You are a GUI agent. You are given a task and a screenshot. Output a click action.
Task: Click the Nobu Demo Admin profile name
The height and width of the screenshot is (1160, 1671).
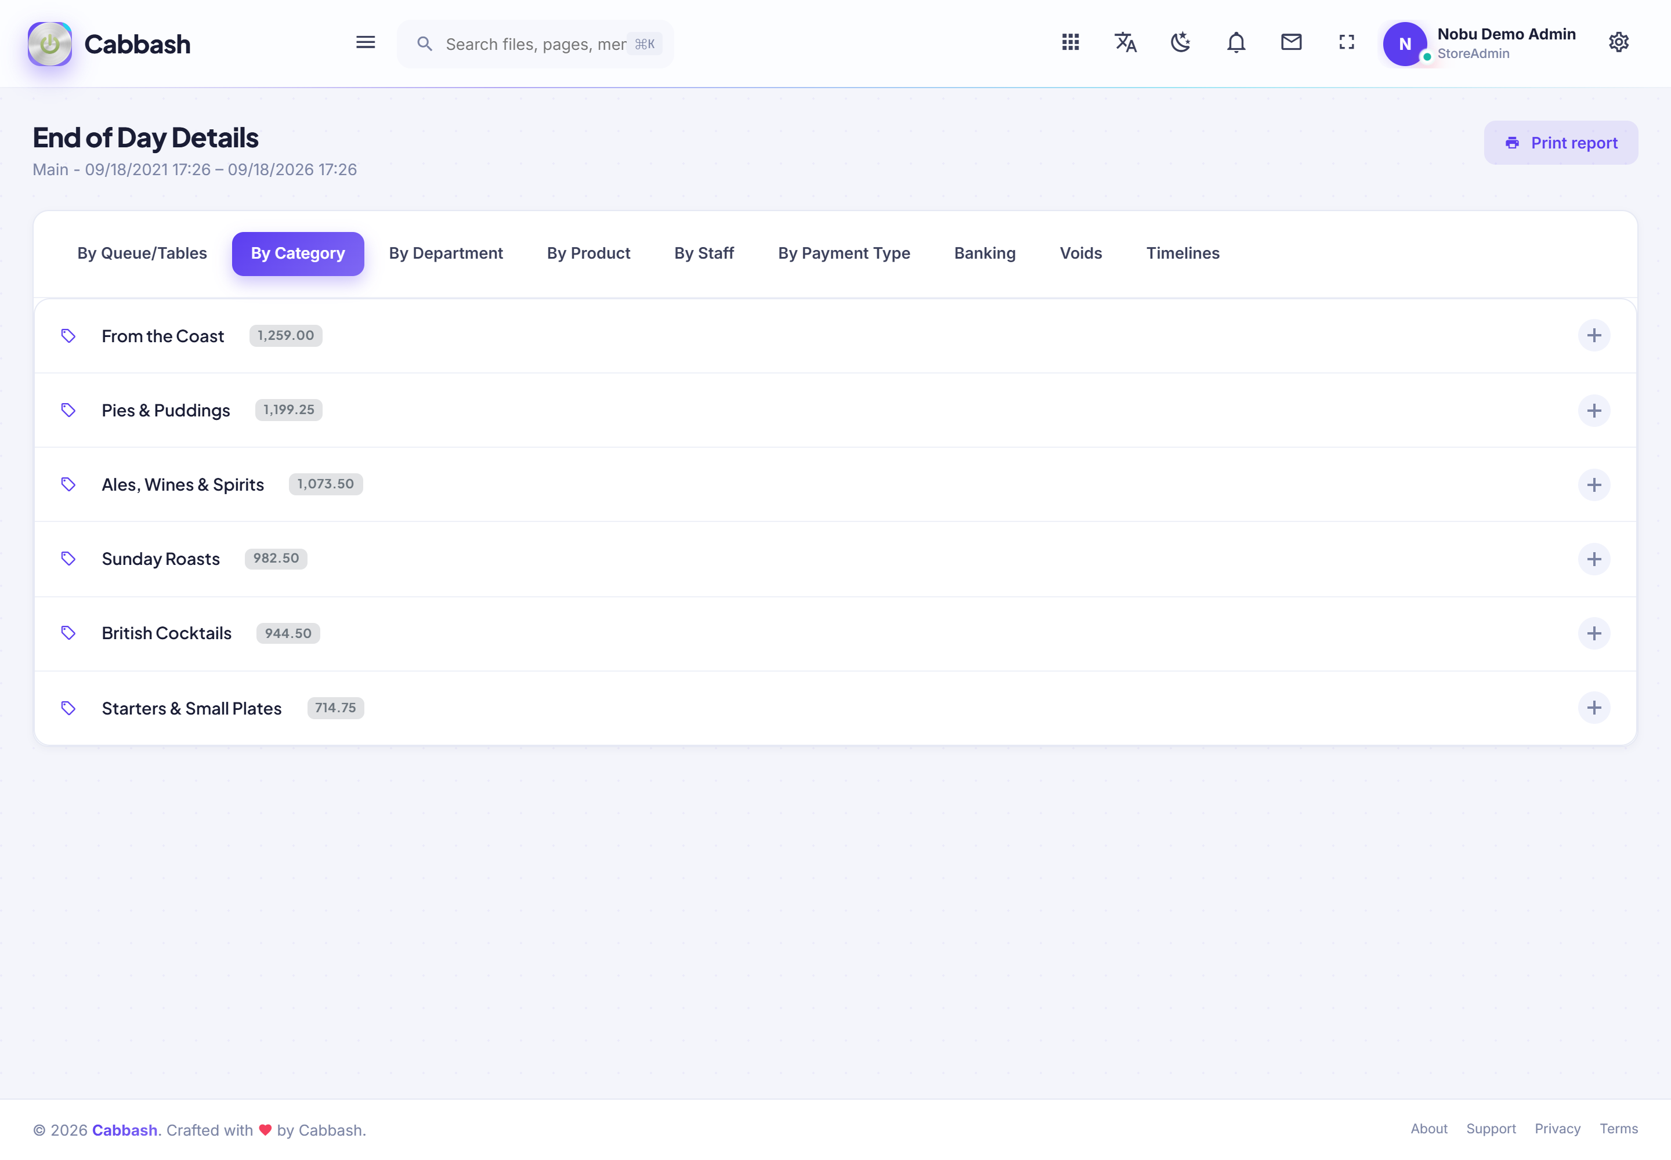pyautogui.click(x=1506, y=34)
